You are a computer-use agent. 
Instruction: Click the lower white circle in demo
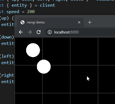[44, 67]
